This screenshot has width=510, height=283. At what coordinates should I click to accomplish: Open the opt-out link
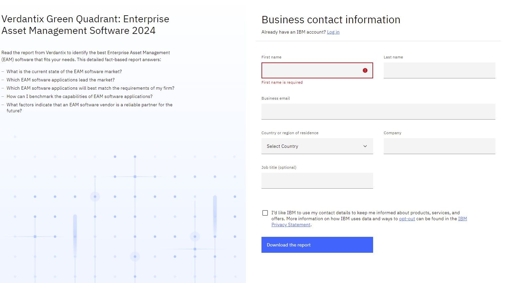(407, 219)
